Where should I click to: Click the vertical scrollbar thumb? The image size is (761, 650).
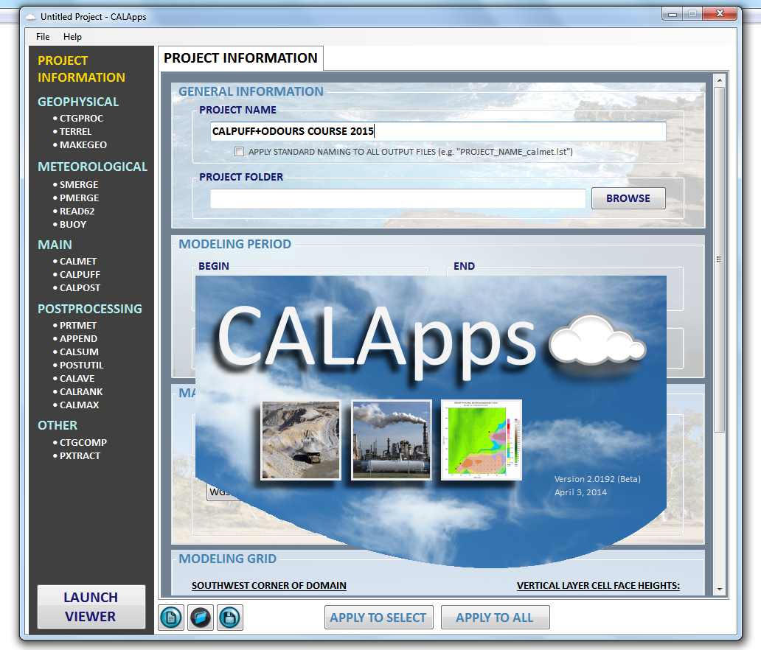tap(719, 259)
